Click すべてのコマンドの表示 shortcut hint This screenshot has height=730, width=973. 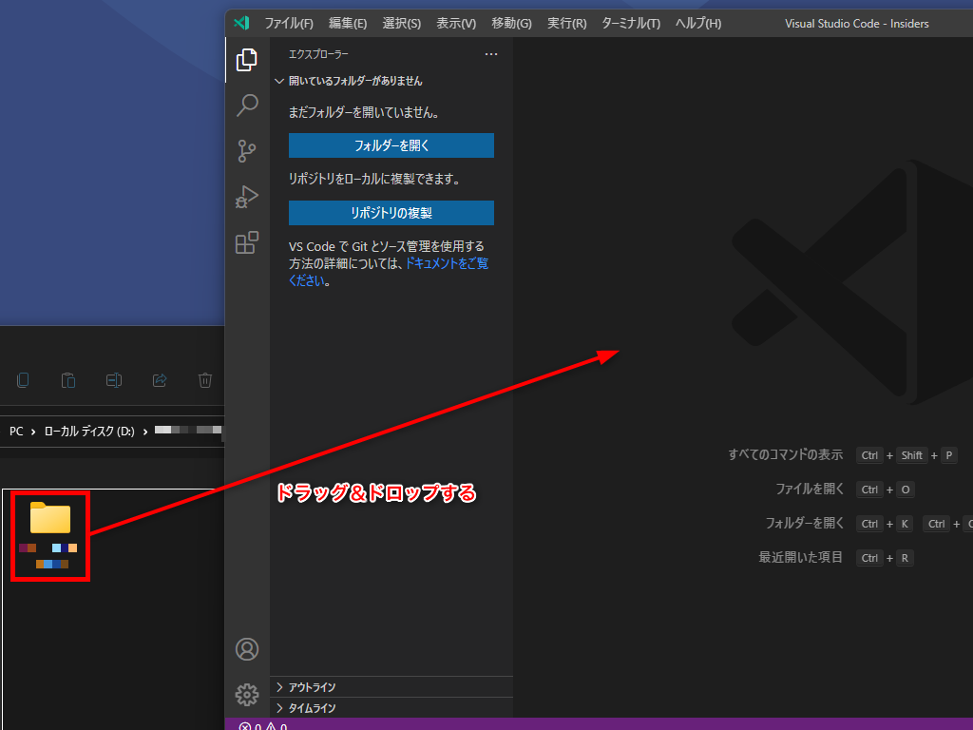click(x=786, y=454)
